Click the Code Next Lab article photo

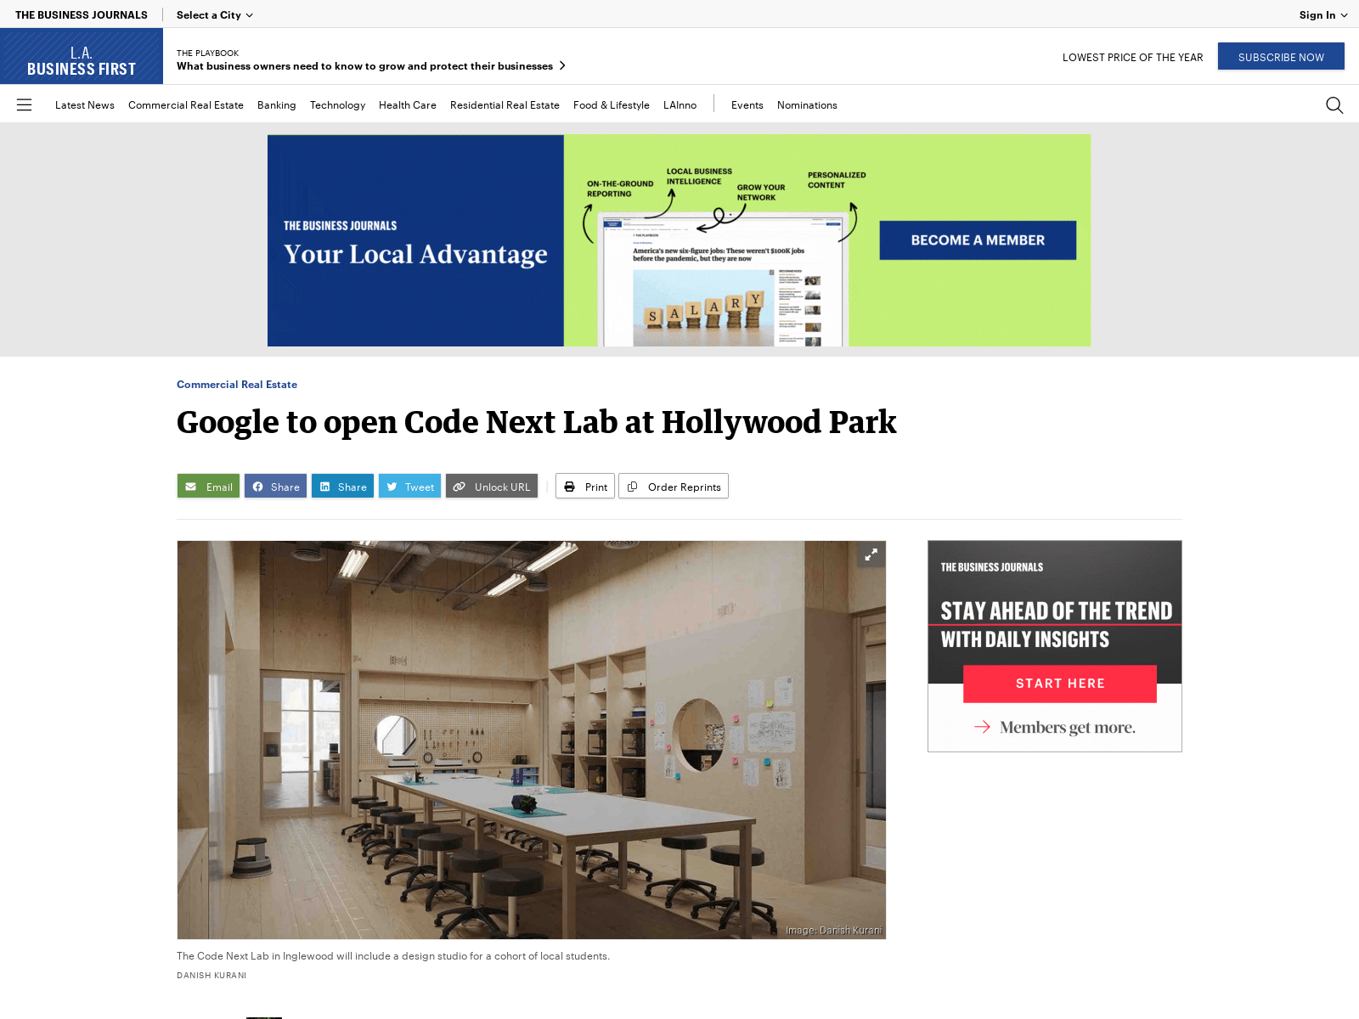pyautogui.click(x=531, y=740)
